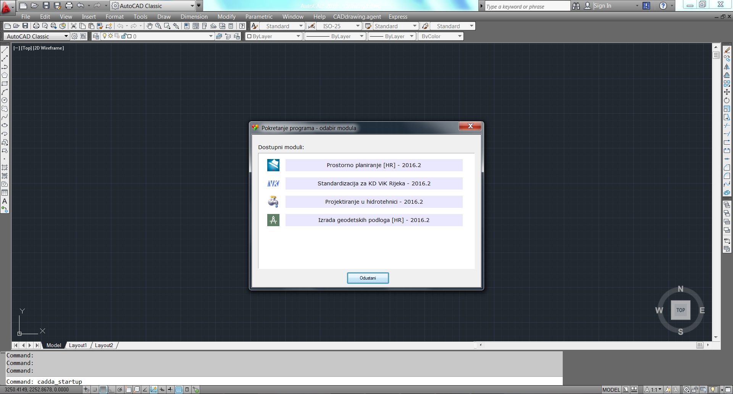Click the Sign In link
The width and height of the screenshot is (733, 394).
(602, 6)
